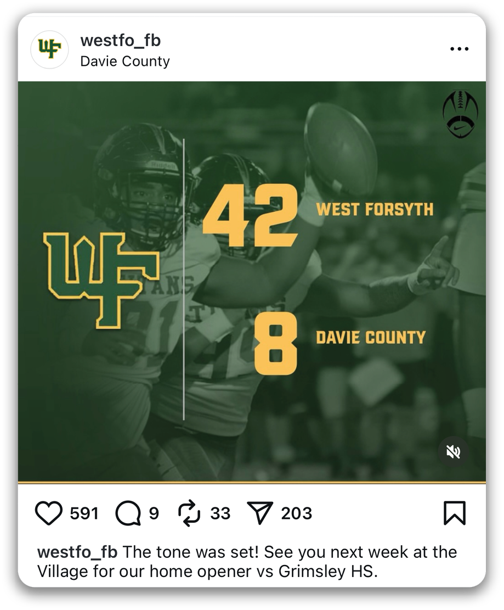Viewport: 504px width, 610px height.
Task: Click the westfo_fb username in the caption
Action: (x=77, y=552)
